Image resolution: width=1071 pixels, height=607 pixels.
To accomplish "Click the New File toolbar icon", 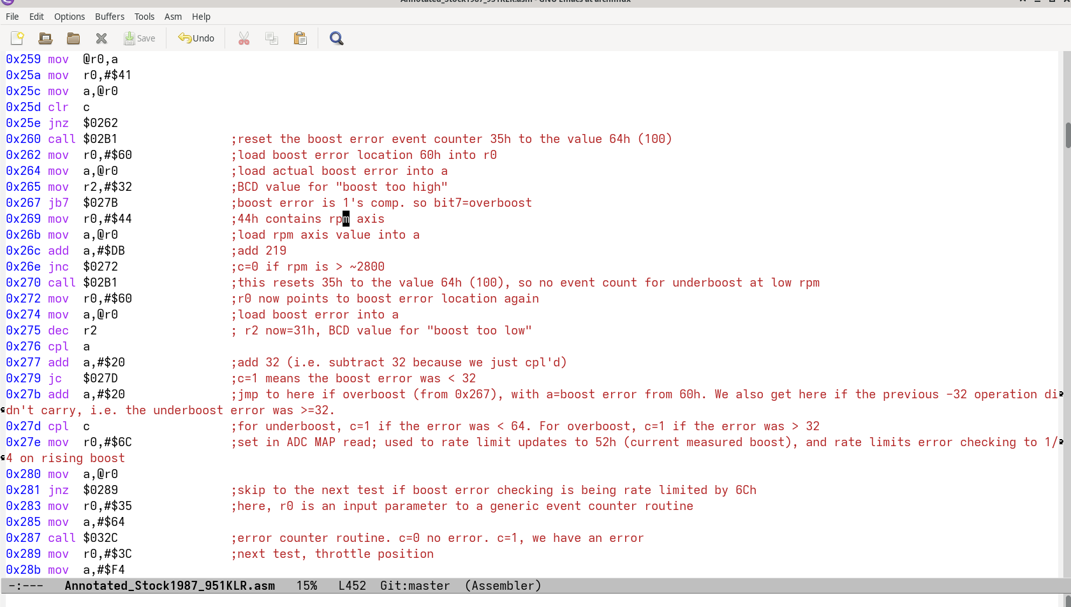I will (x=17, y=38).
